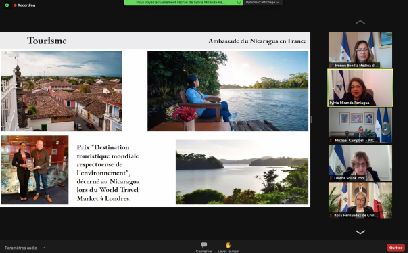The image size is (409, 253).
Task: Click muted mic icon beside Michael Campbell
Action: click(x=331, y=141)
